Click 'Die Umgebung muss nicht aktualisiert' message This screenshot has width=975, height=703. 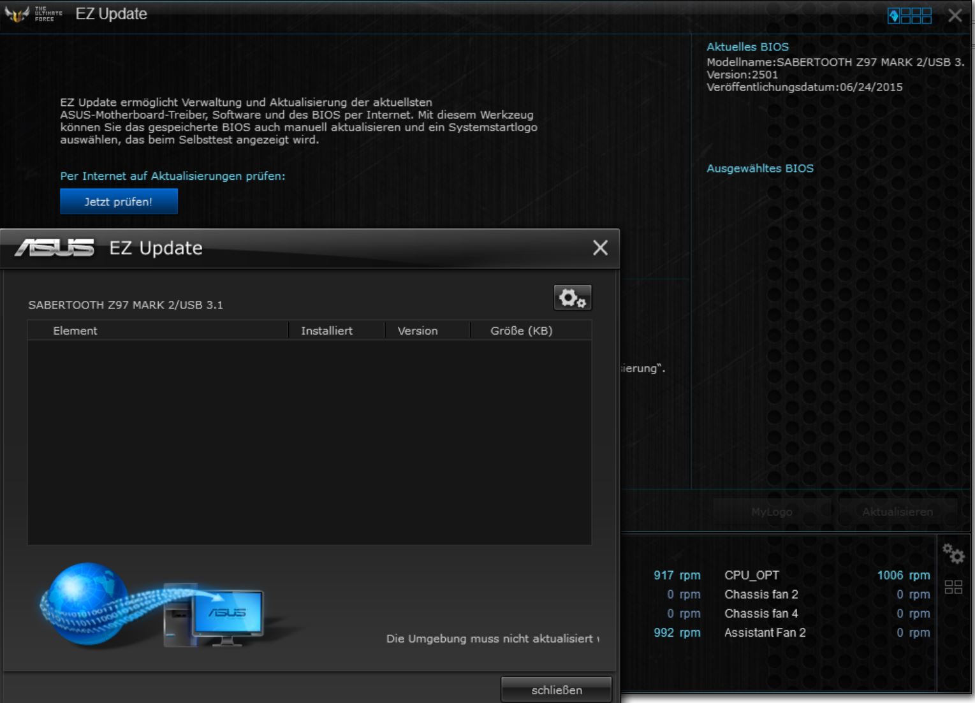tap(492, 638)
